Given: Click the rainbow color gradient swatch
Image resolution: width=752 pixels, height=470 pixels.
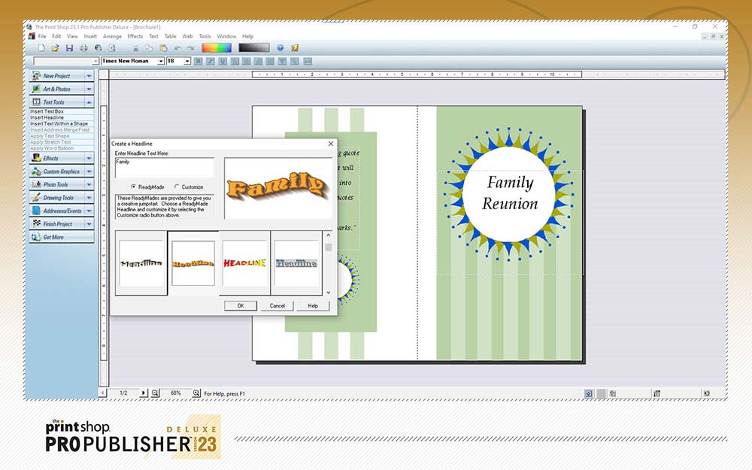Looking at the screenshot, I should pos(217,48).
